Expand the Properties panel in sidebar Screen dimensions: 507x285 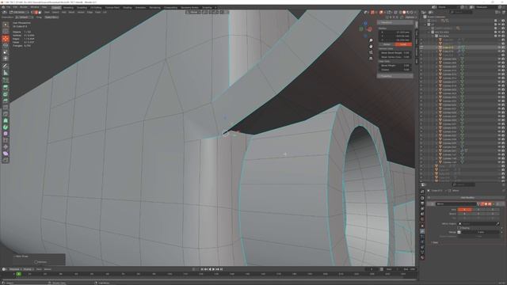[x=395, y=76]
